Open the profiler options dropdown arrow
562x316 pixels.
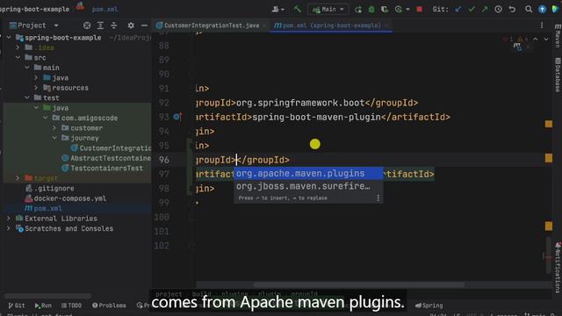point(407,10)
